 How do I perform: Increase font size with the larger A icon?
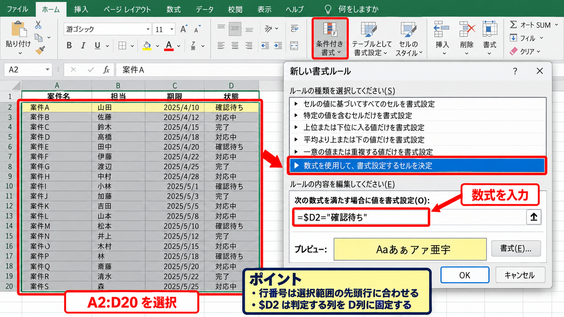(184, 29)
